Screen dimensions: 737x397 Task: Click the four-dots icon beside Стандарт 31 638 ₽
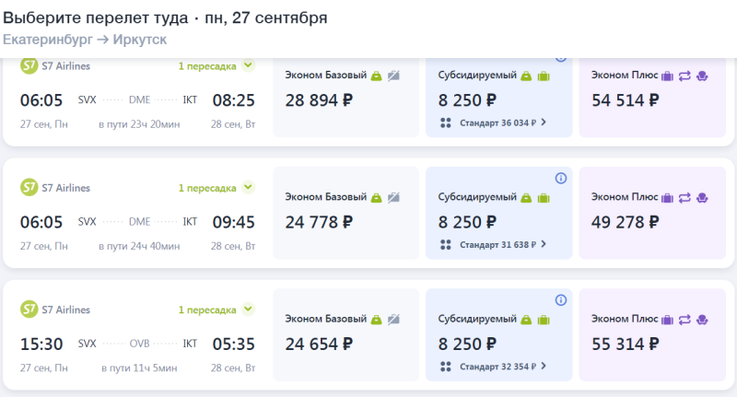click(x=445, y=244)
